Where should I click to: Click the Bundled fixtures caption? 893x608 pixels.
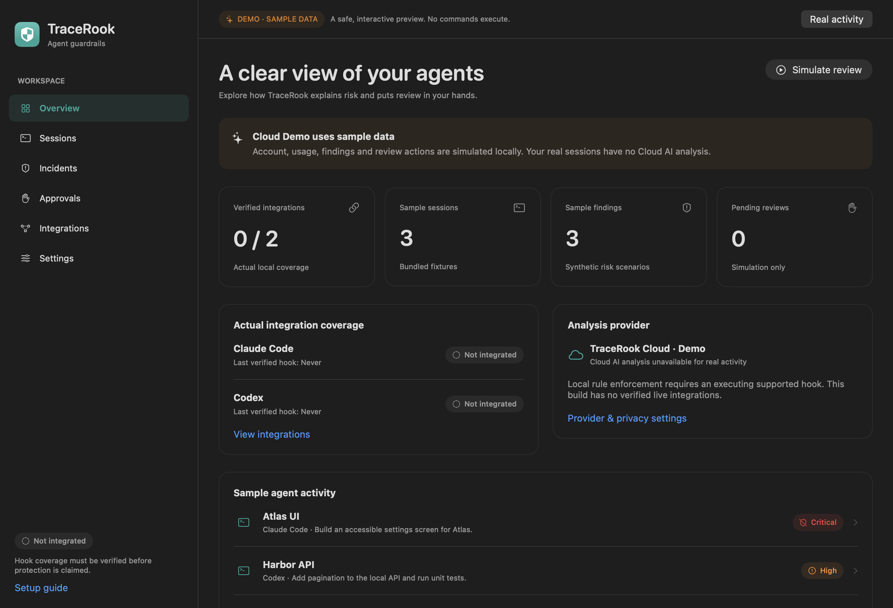point(428,267)
